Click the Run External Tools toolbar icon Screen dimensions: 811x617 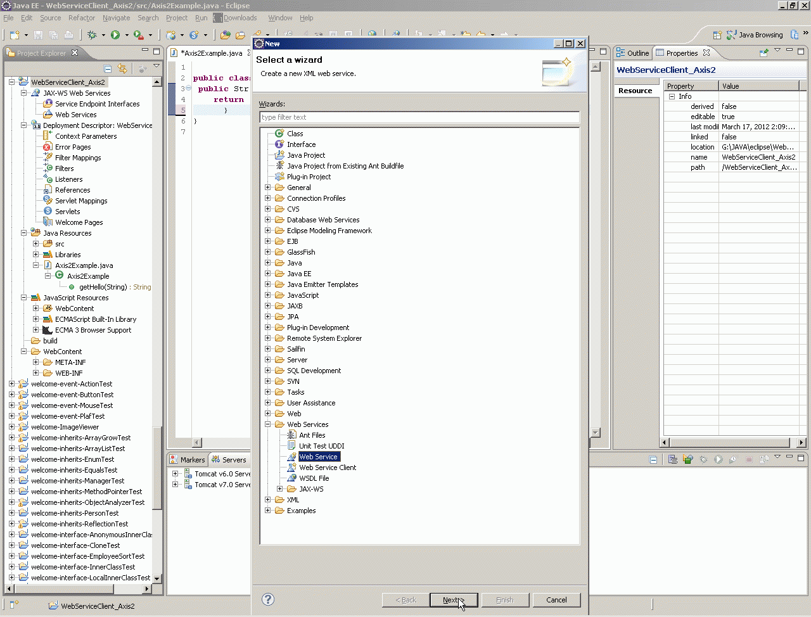(x=139, y=35)
